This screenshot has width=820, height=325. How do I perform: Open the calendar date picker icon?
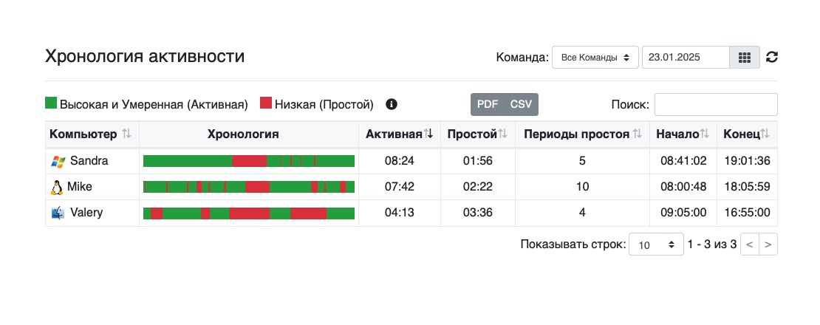(745, 58)
